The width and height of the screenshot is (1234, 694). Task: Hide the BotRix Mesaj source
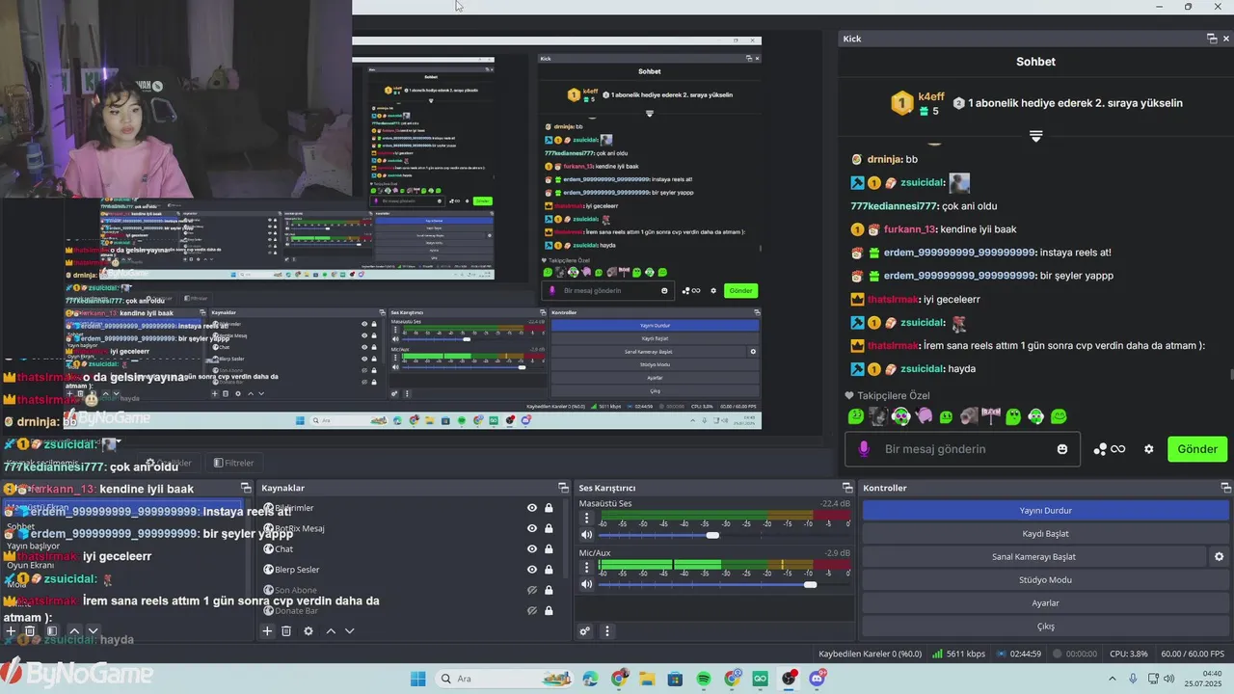pyautogui.click(x=532, y=528)
